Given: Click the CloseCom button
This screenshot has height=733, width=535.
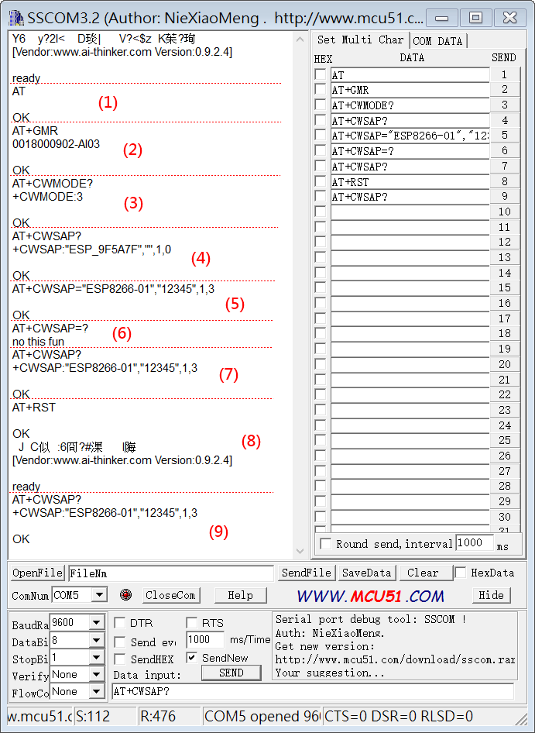Looking at the screenshot, I should tap(170, 595).
